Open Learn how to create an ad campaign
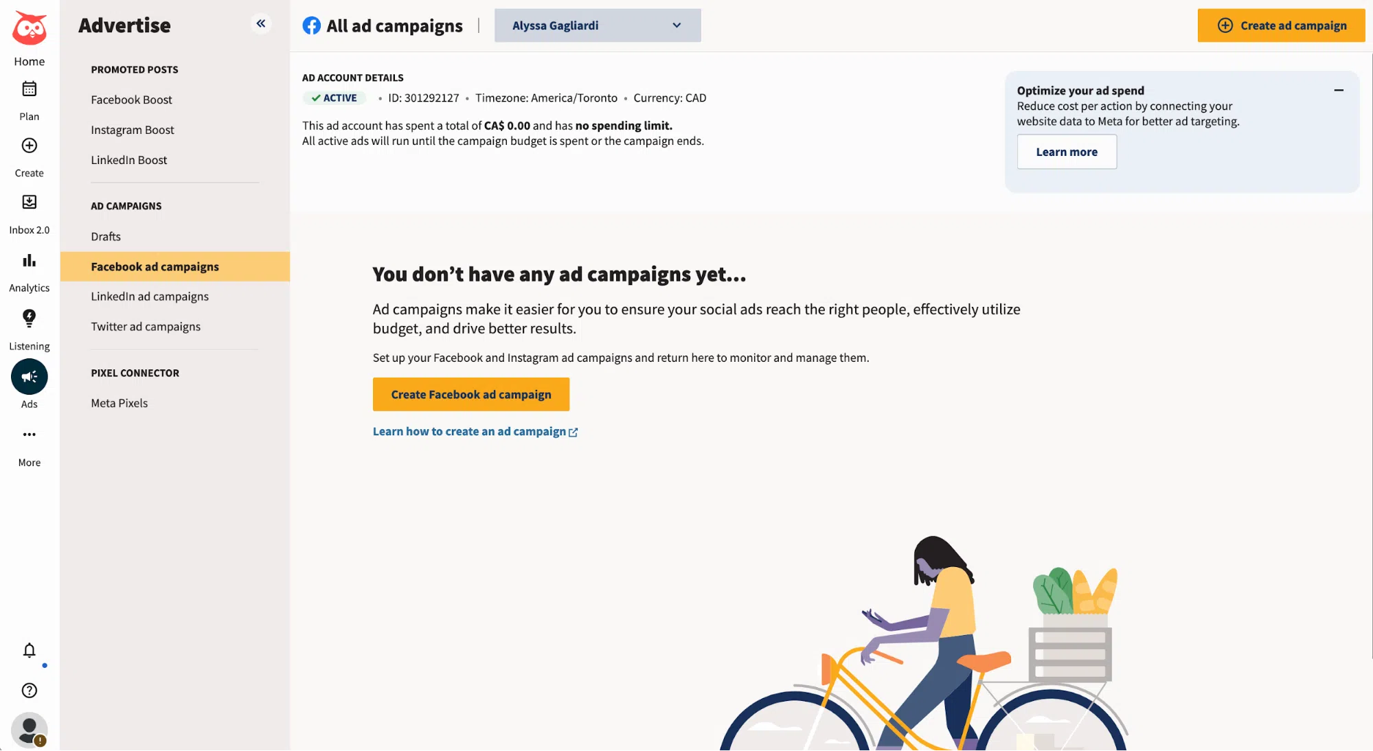Screen dimensions: 1373x751 [470, 431]
